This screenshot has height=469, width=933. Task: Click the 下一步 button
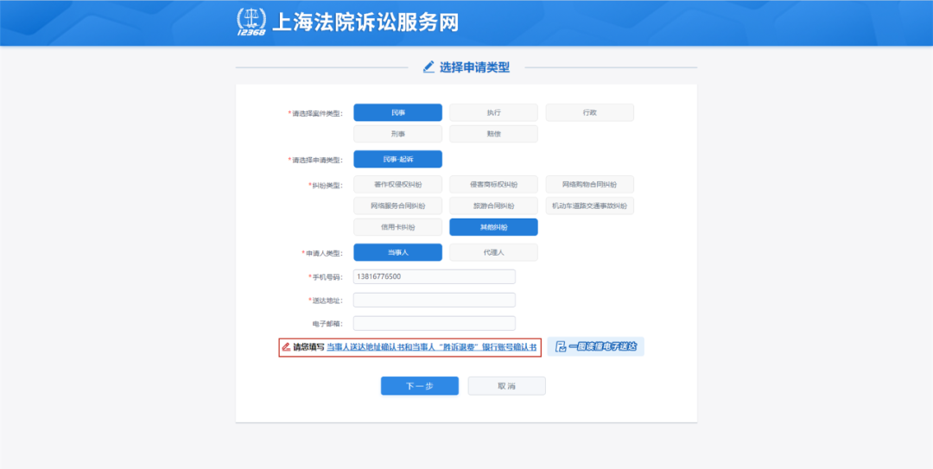420,386
